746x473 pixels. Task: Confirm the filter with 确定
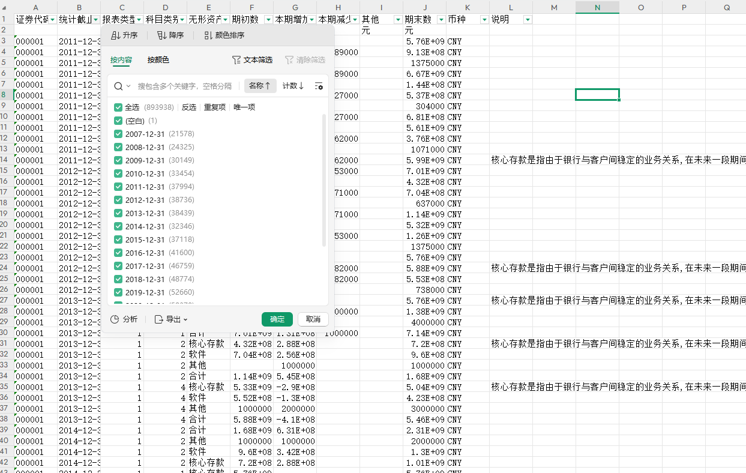277,319
